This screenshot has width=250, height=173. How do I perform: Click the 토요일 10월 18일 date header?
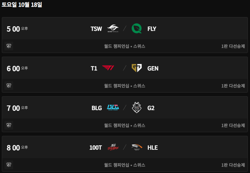click(22, 5)
